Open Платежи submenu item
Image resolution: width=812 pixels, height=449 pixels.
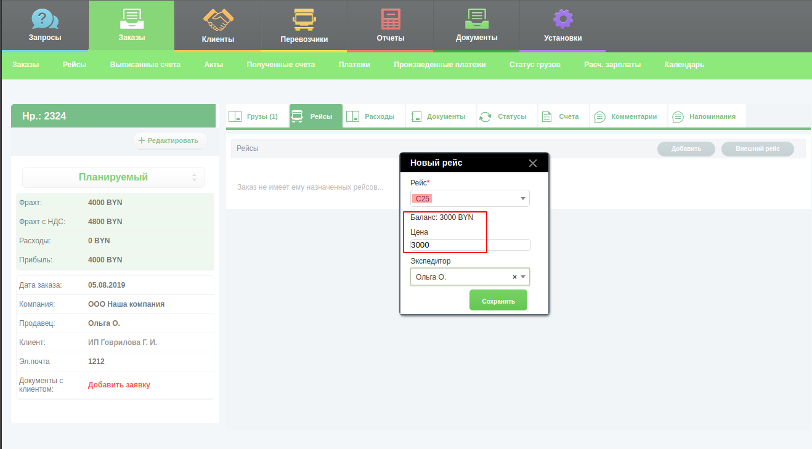pyautogui.click(x=354, y=65)
